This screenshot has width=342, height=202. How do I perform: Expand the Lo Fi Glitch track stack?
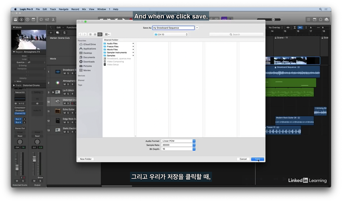click(53, 92)
